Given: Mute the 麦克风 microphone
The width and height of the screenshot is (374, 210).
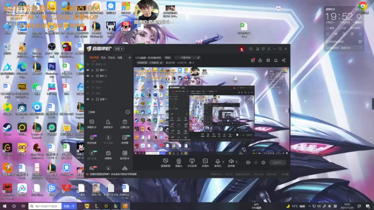Looking at the screenshot, I should (217, 163).
